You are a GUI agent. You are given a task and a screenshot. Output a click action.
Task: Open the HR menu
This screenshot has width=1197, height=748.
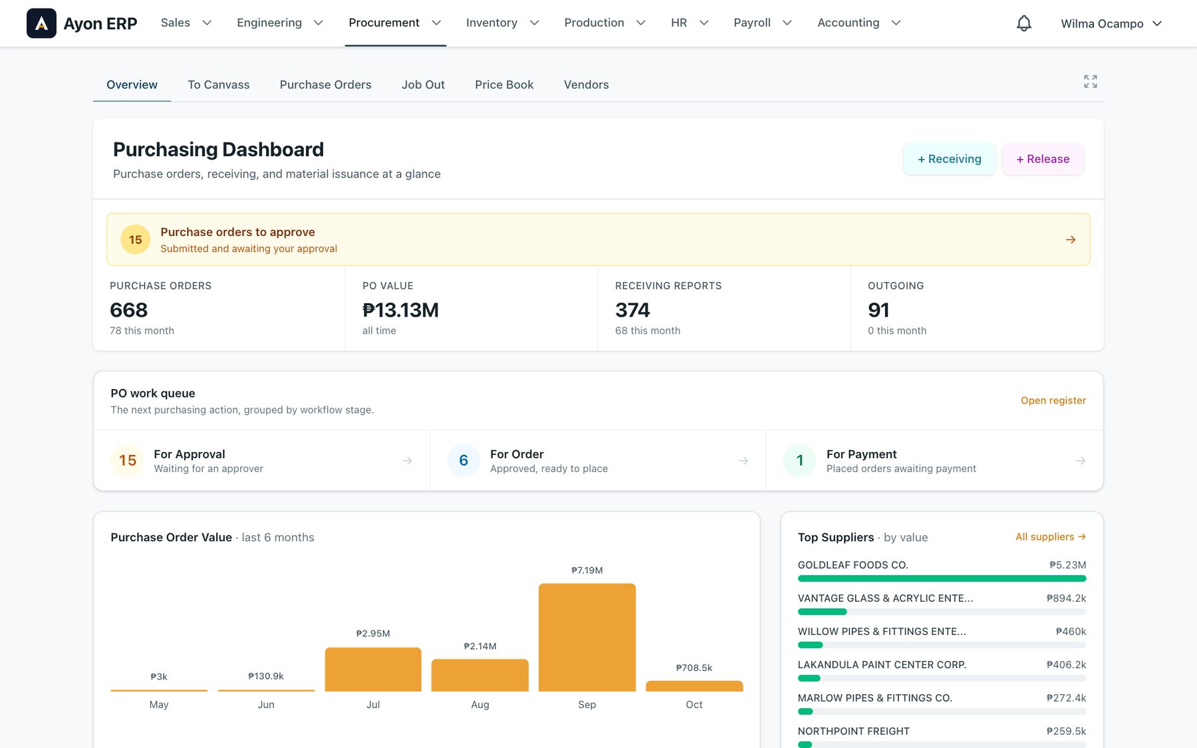690,23
